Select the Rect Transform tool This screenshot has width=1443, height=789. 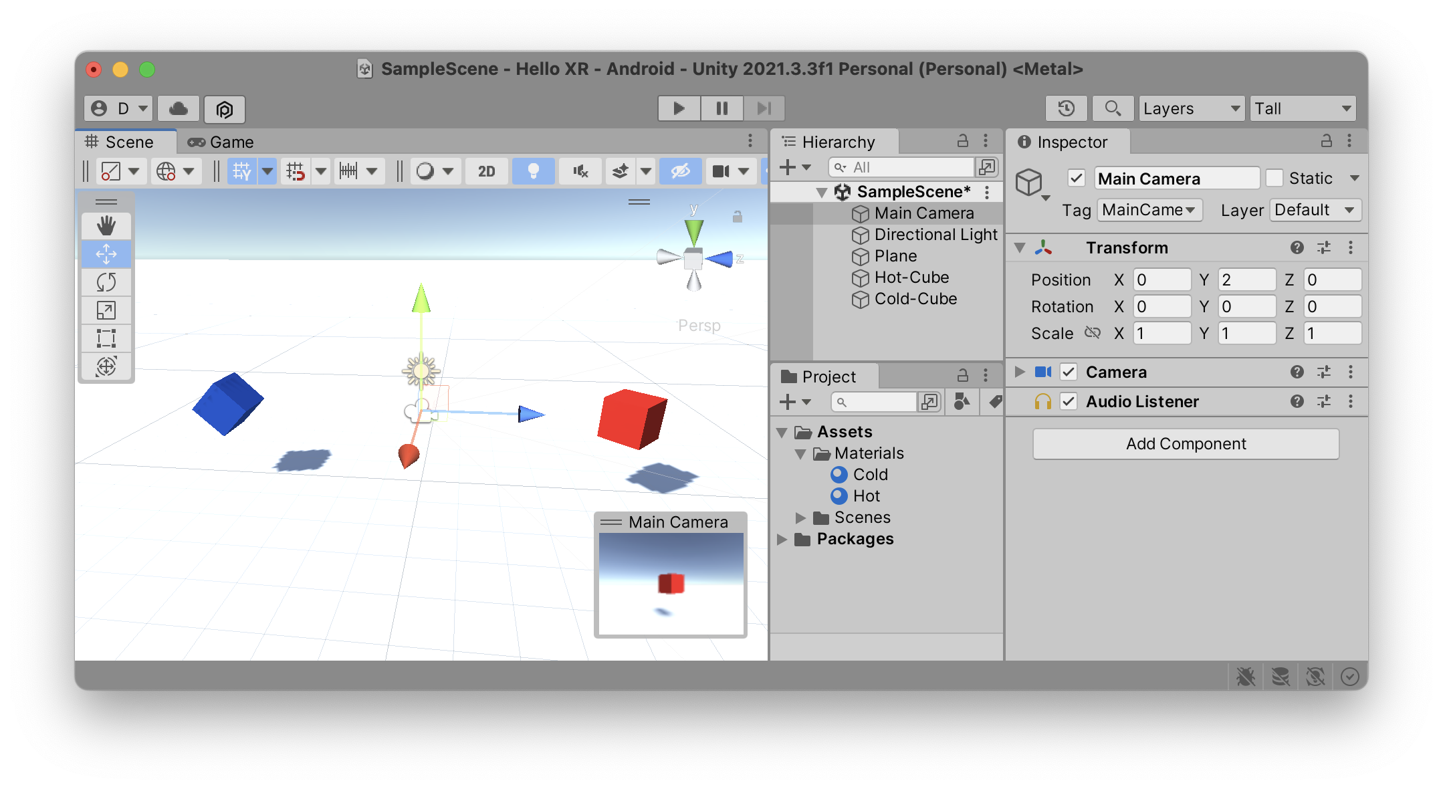tap(106, 338)
